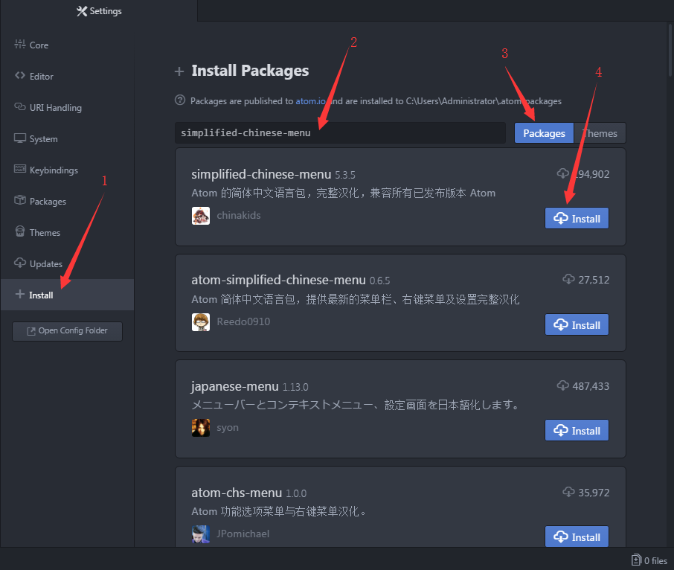Open the chinakids author name link

tap(239, 215)
